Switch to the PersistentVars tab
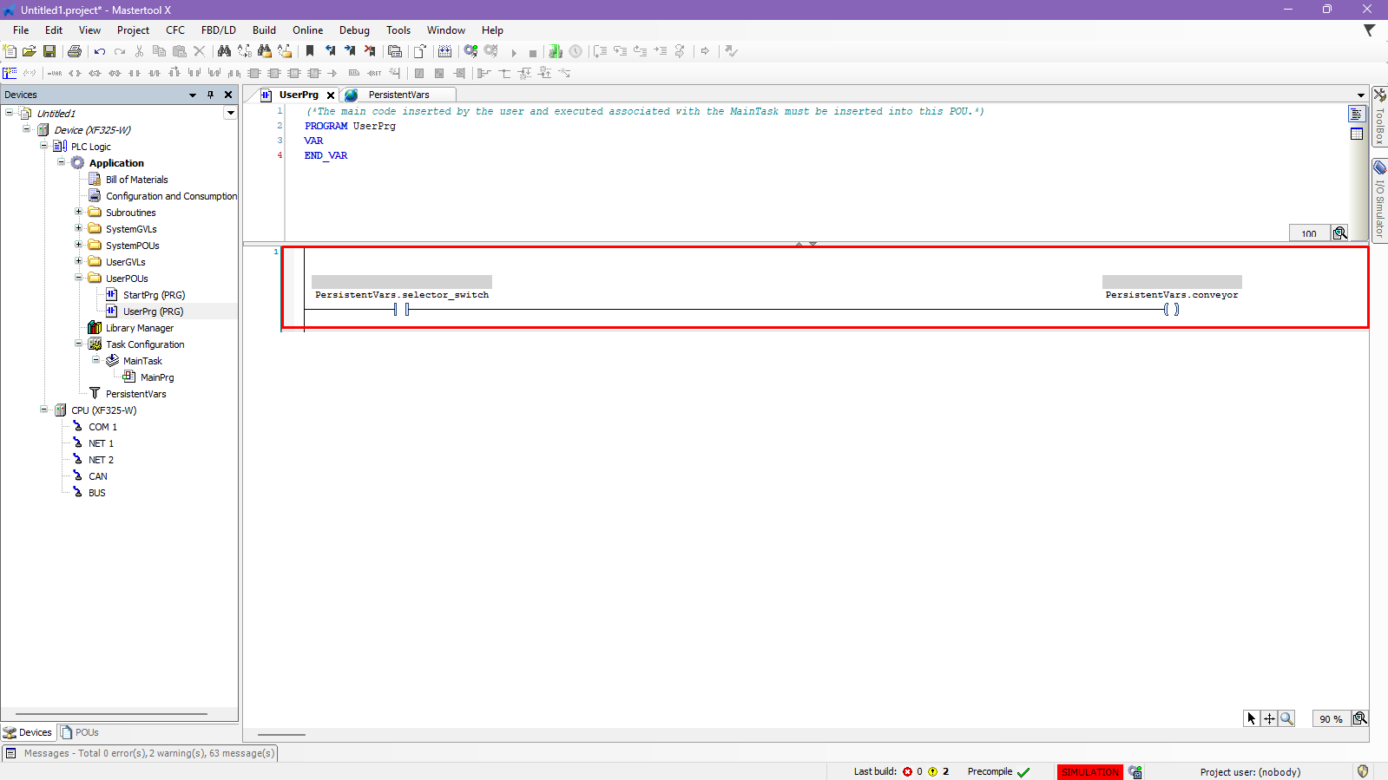 click(398, 95)
